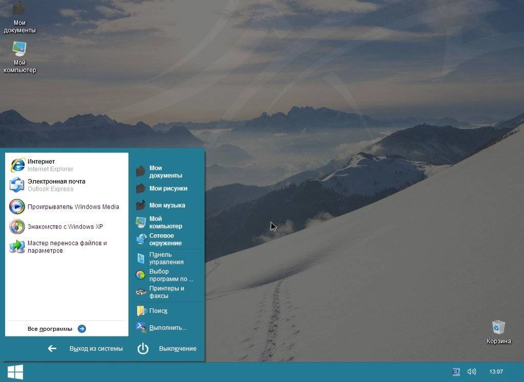Click the Сетевое окружение network icon

click(141, 239)
